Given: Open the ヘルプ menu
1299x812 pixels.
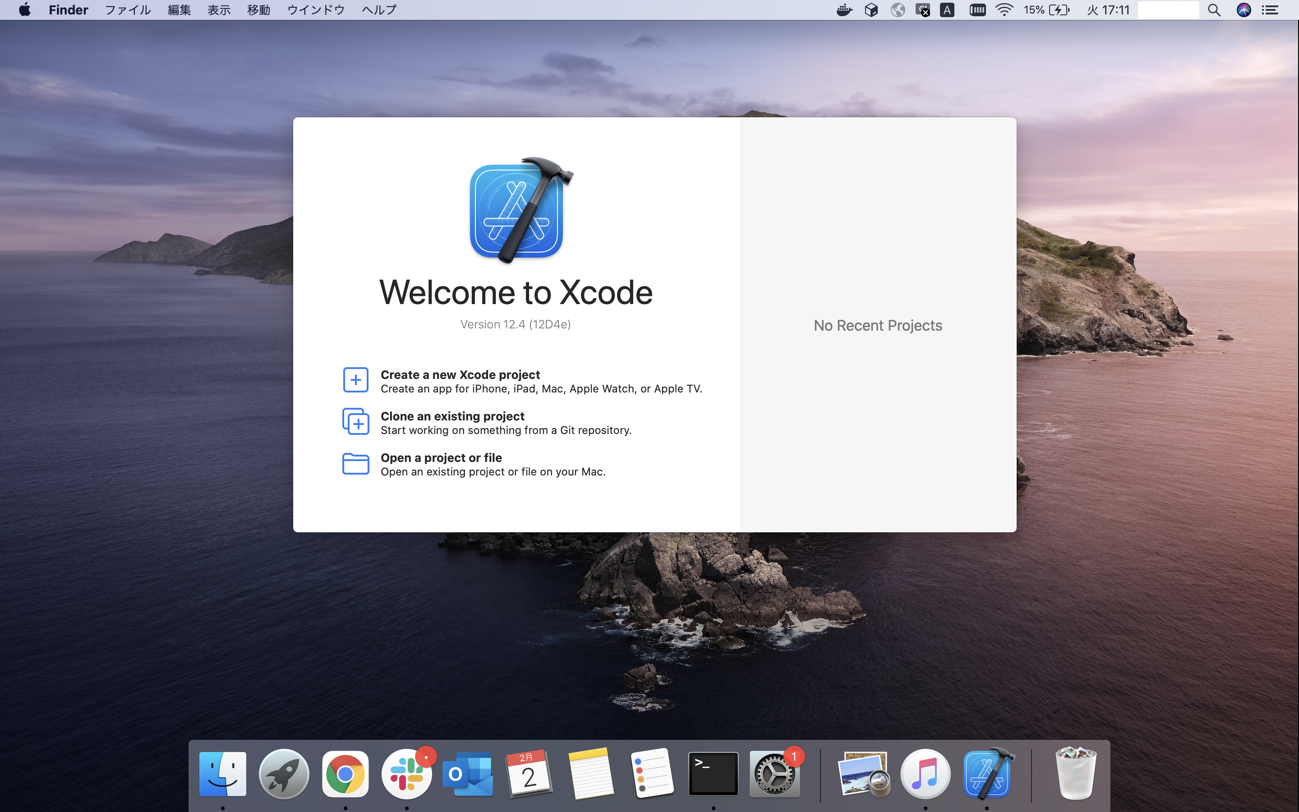Looking at the screenshot, I should tap(379, 9).
